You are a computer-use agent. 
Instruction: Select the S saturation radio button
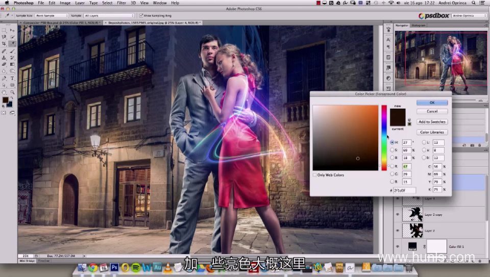pyautogui.click(x=392, y=150)
